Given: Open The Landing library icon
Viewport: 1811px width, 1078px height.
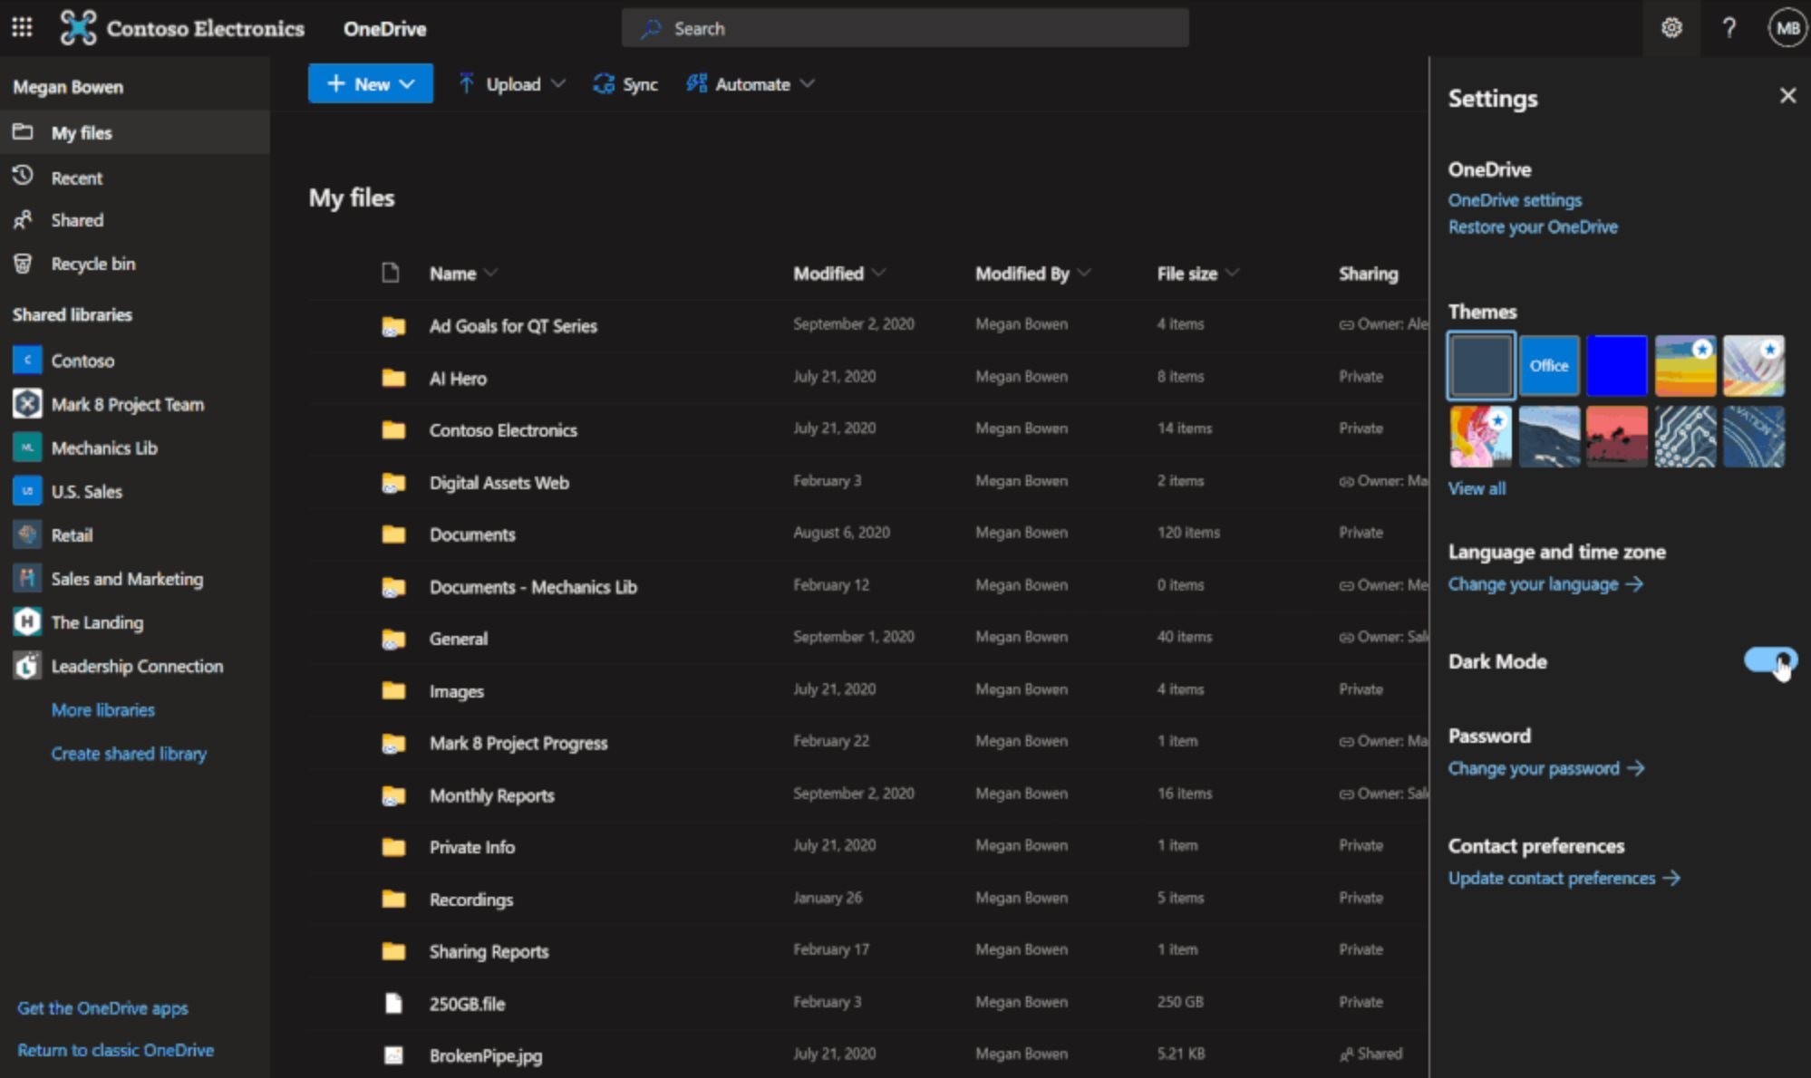Looking at the screenshot, I should (27, 621).
